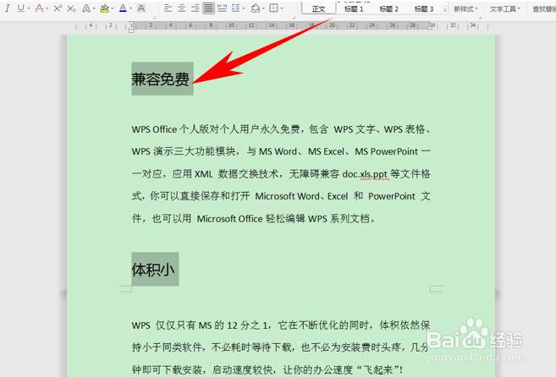The height and width of the screenshot is (377, 556).
Task: Apply strikethrough formatting icon
Action: (x=40, y=8)
